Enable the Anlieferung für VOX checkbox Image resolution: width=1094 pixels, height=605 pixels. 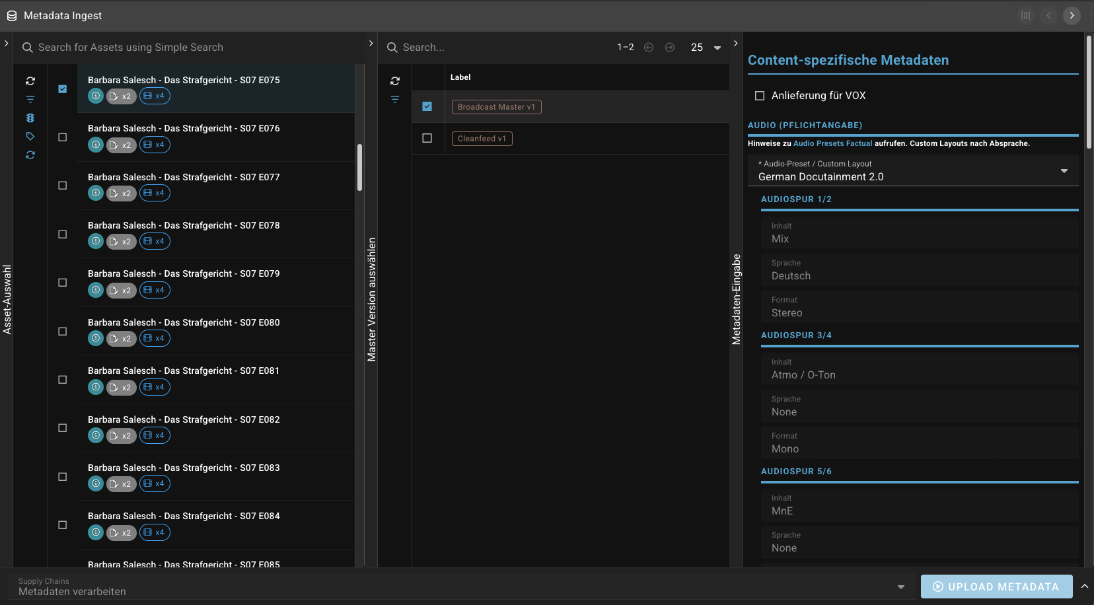pyautogui.click(x=760, y=96)
